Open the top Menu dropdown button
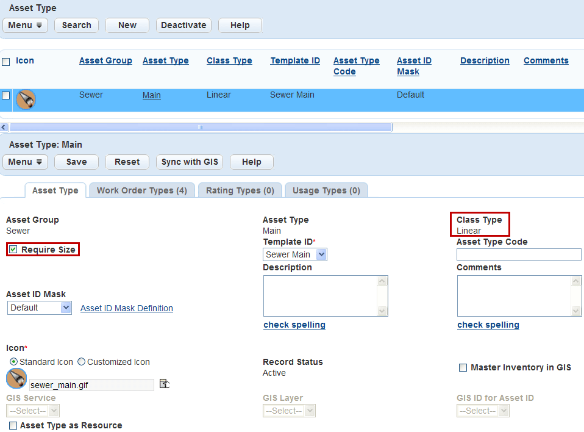 25,25
